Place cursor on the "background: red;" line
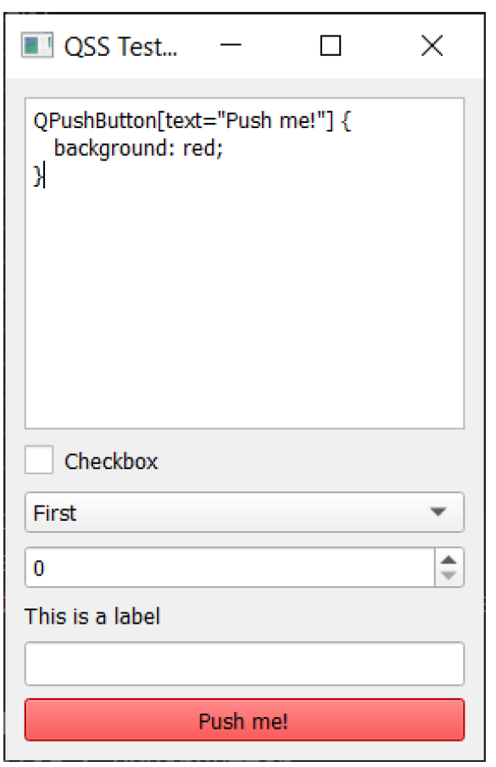 tap(138, 148)
